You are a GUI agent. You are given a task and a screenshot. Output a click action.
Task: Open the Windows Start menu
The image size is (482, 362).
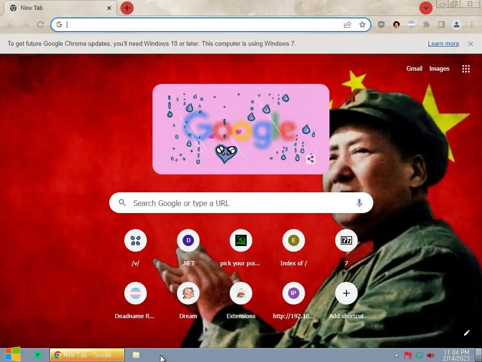point(12,354)
